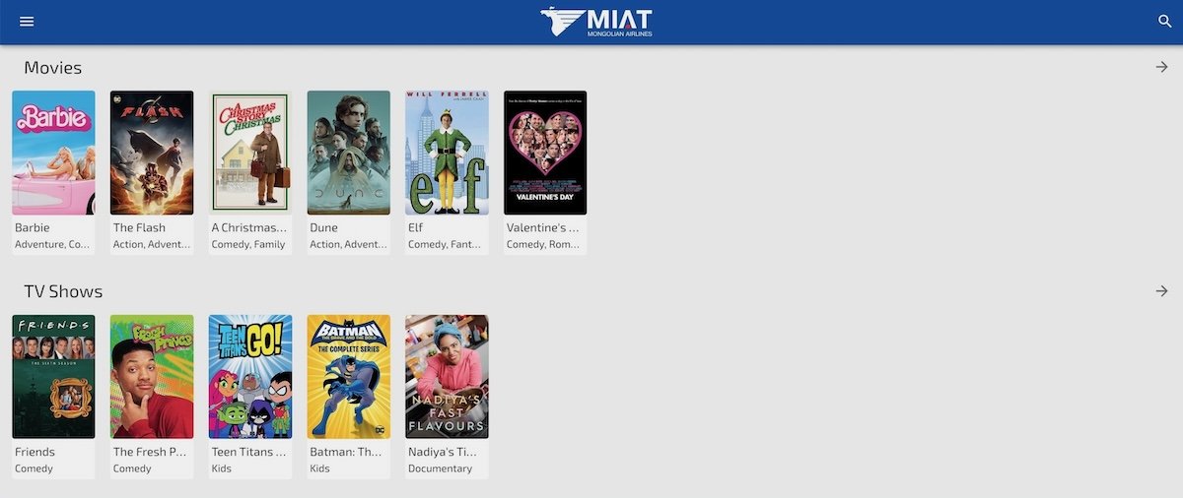Click the MIAT Mongolian Airlines logo
Viewport: 1183px width, 498px height.
coord(596,22)
